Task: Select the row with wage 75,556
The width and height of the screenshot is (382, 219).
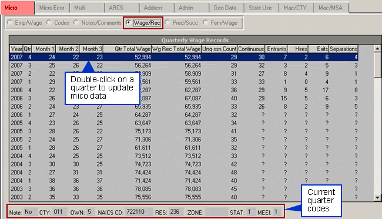Action: point(184,197)
